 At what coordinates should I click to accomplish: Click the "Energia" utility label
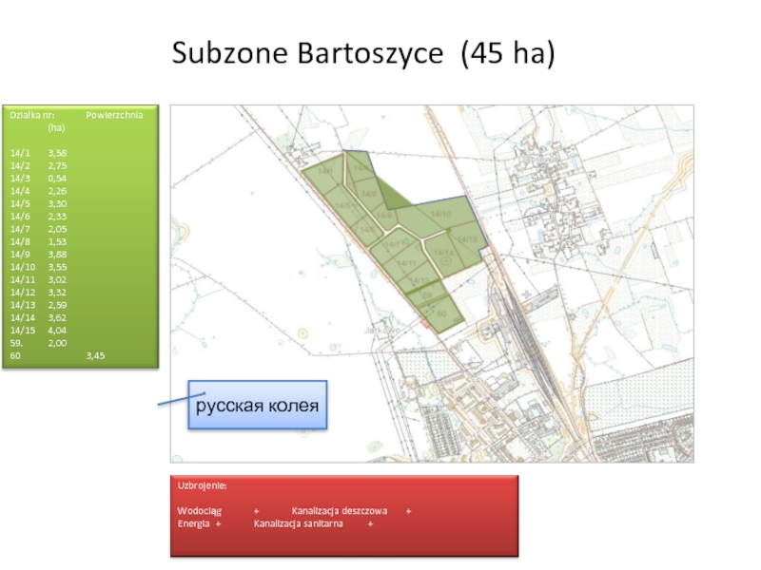tap(194, 523)
